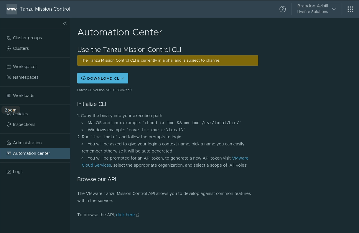The height and width of the screenshot is (233, 359).
Task: Click the Clusters icon in sidebar
Action: click(x=9, y=48)
